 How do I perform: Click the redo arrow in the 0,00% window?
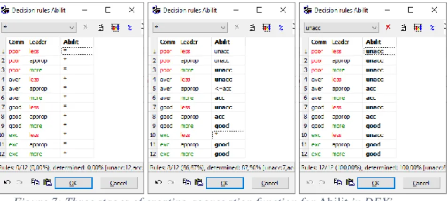(x=19, y=182)
